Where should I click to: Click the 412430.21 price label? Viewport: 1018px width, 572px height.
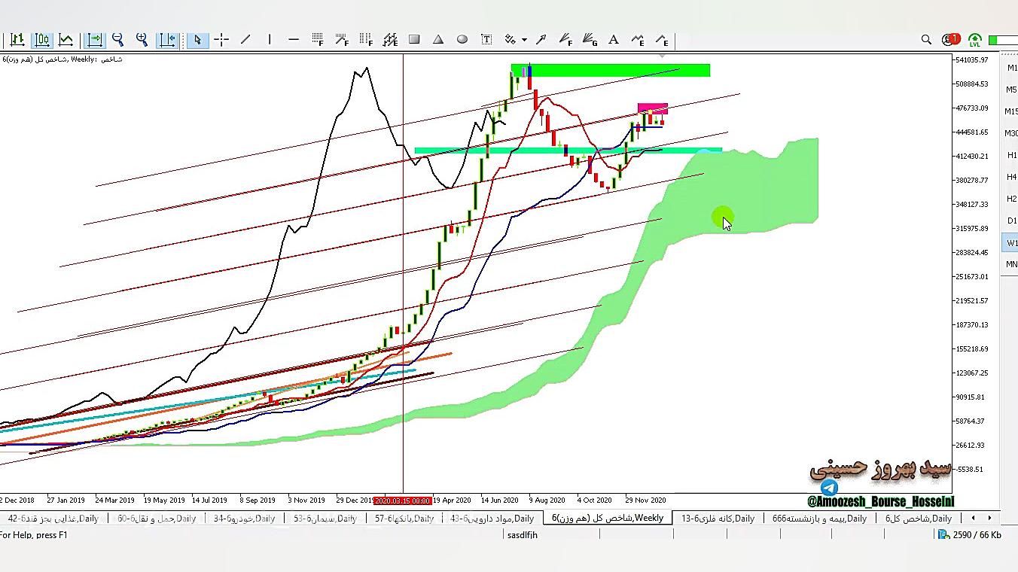point(971,157)
